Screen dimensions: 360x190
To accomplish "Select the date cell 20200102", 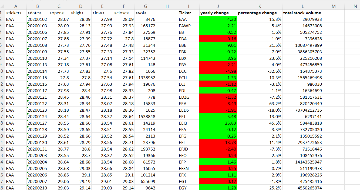I will point(37,19).
